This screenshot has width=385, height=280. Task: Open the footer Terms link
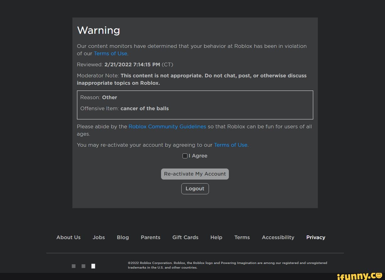click(x=242, y=237)
